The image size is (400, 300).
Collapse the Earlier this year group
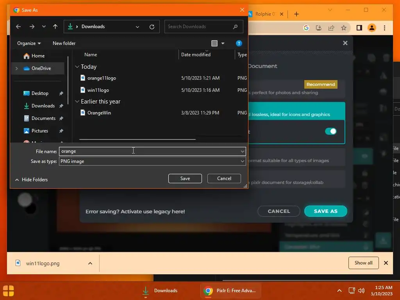77,102
